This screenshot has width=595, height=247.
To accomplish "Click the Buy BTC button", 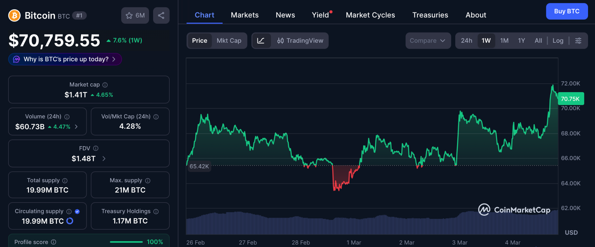I will [x=567, y=11].
